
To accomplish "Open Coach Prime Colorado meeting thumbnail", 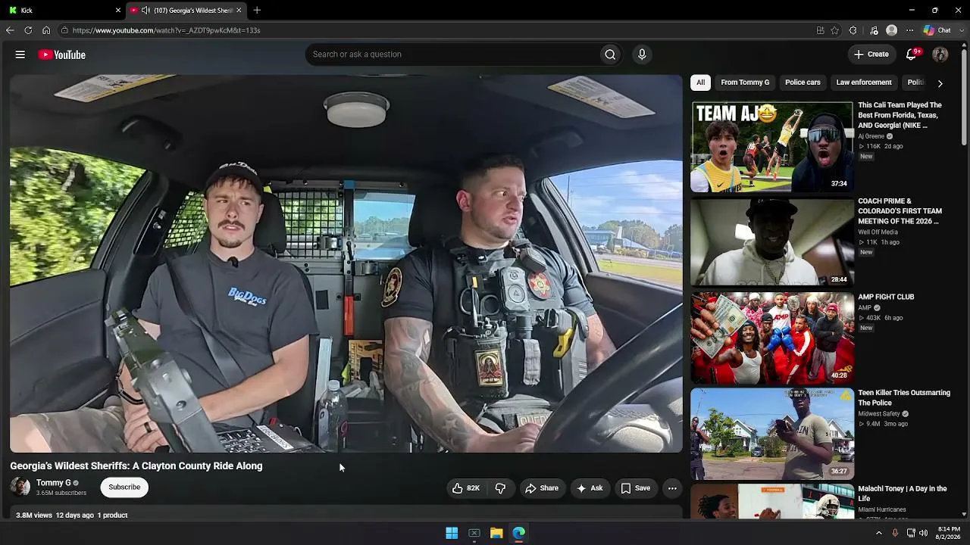I will tap(772, 242).
